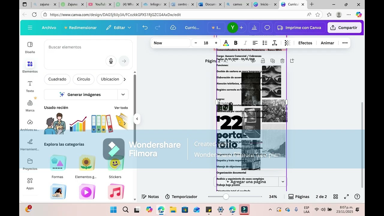Start voice search with microphone icon
Viewport: 384px width, 216px height.
(111, 61)
